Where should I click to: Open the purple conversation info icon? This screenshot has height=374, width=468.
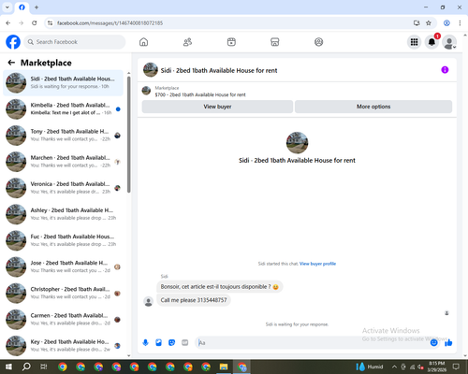pos(445,70)
